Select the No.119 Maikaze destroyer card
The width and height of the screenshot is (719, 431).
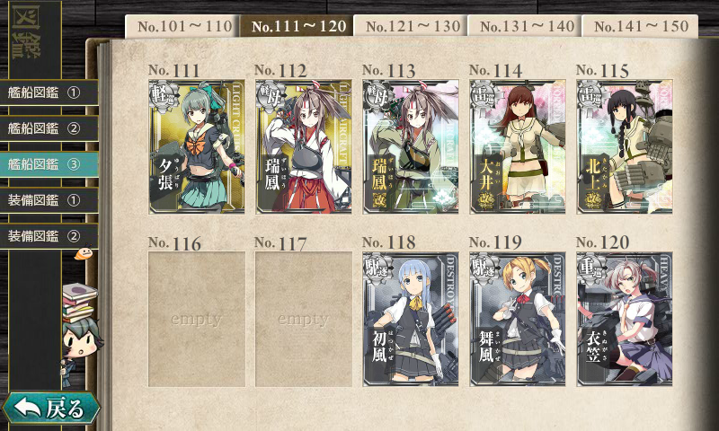518,319
